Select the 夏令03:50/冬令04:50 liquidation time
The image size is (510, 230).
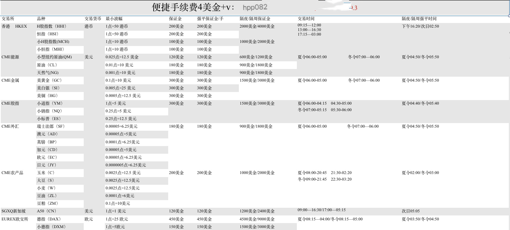pos(421,219)
